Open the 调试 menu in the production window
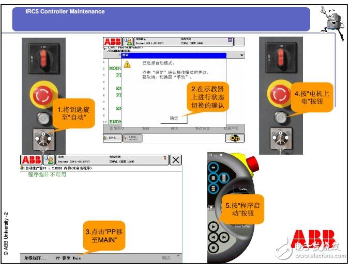Viewport: 350px width, 264px height. pos(166,258)
